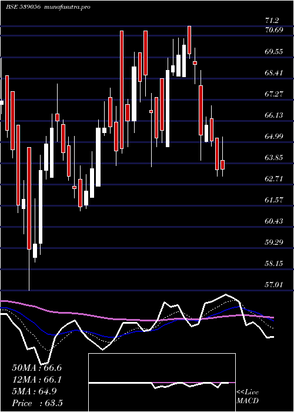Click the 63.85 price level label
Image resolution: width=294 pixels, height=412 pixels.
(274, 158)
